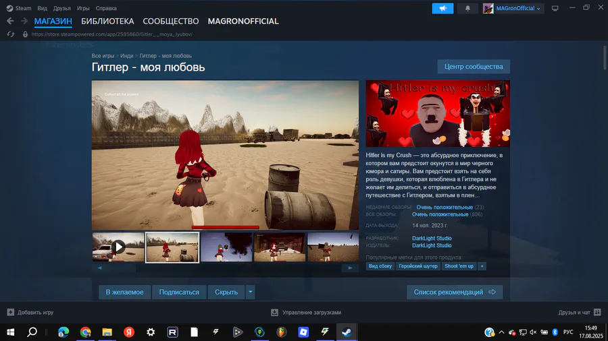Open the announcements megaphone button
The height and width of the screenshot is (341, 608).
(x=442, y=8)
